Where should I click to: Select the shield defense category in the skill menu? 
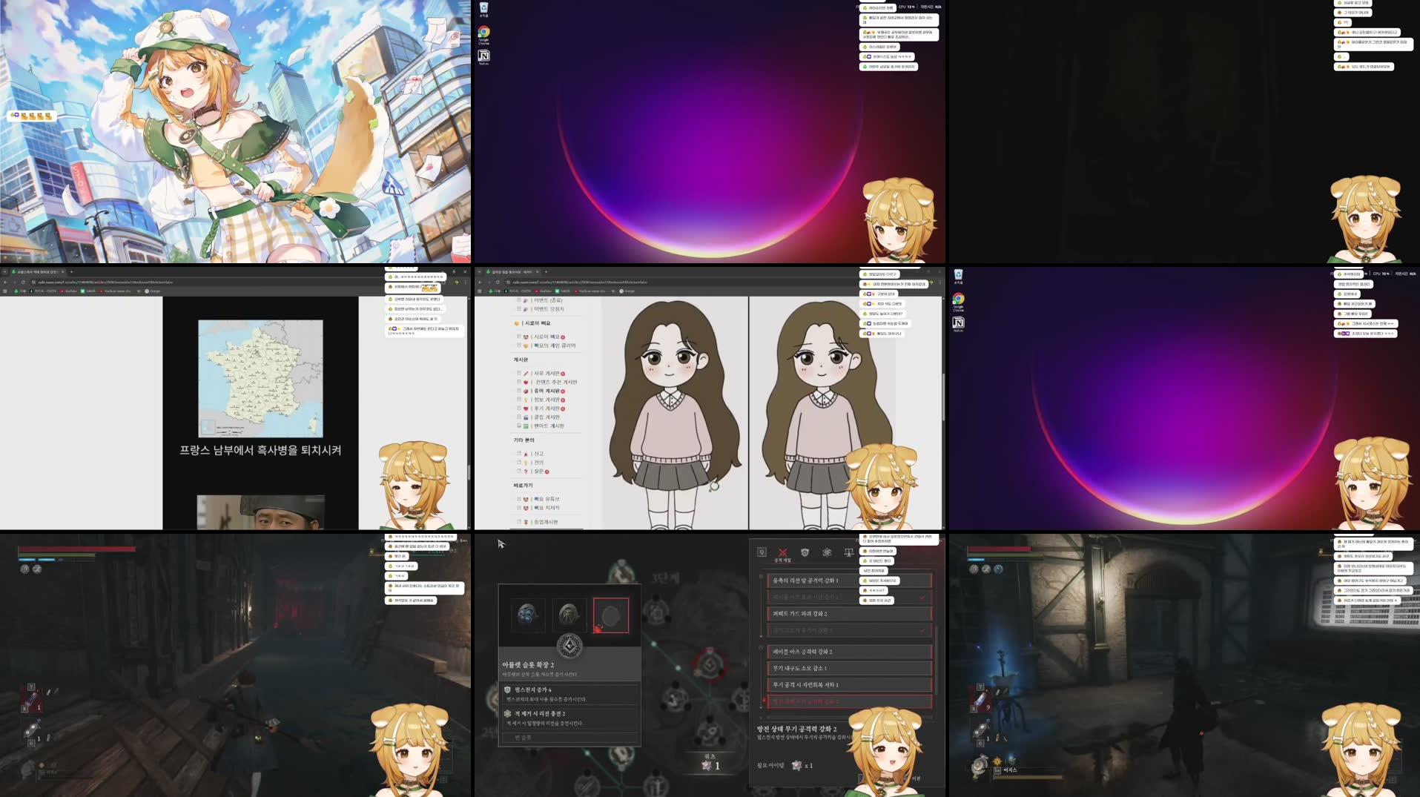tap(805, 552)
